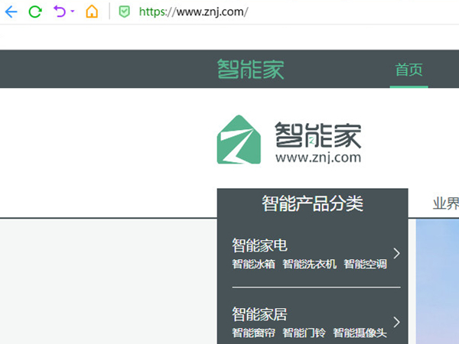Go to the browser home page icon
Screen dimensions: 459x344
click(92, 12)
